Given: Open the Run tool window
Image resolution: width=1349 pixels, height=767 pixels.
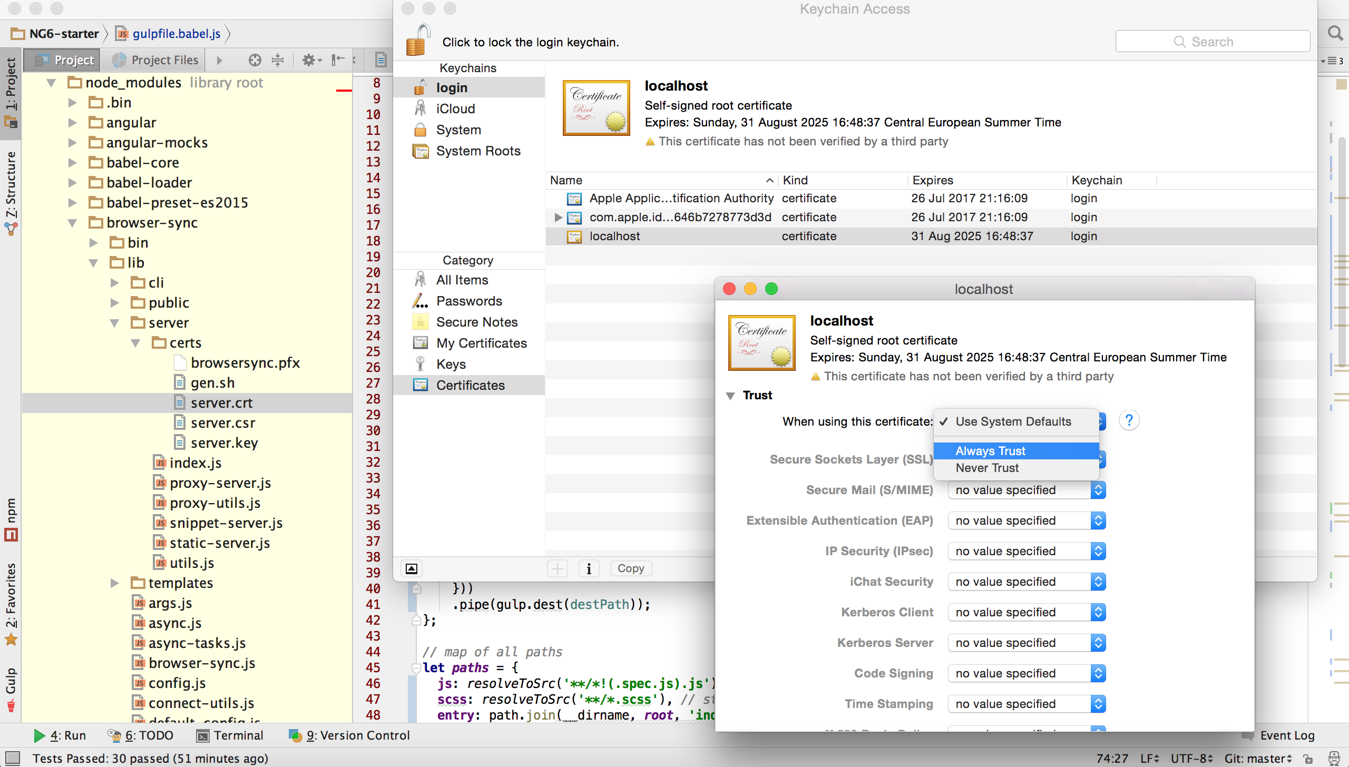Looking at the screenshot, I should point(60,735).
